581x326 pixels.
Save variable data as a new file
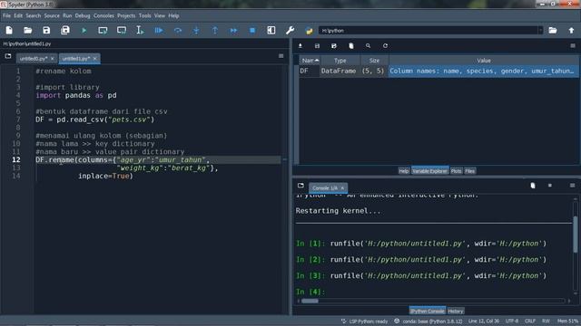pyautogui.click(x=334, y=46)
